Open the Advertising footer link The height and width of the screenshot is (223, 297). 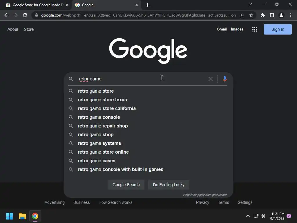coord(55,202)
